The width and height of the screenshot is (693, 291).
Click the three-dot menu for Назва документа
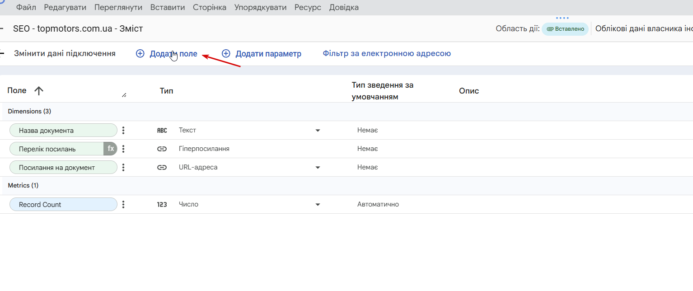click(x=123, y=130)
